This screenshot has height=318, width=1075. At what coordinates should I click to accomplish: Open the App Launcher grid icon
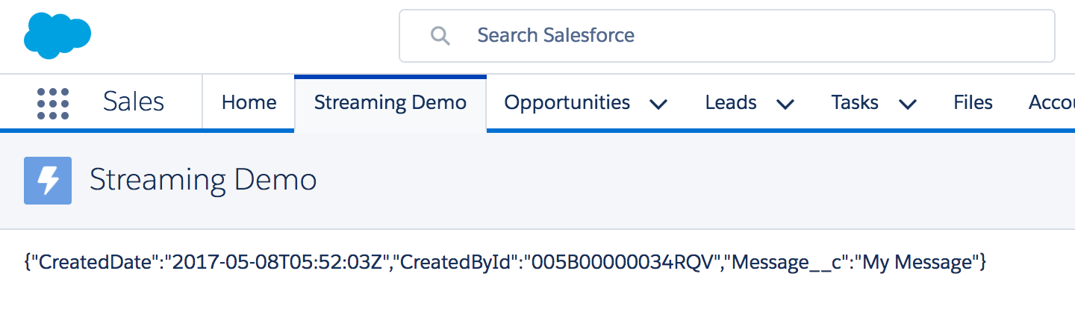[53, 103]
